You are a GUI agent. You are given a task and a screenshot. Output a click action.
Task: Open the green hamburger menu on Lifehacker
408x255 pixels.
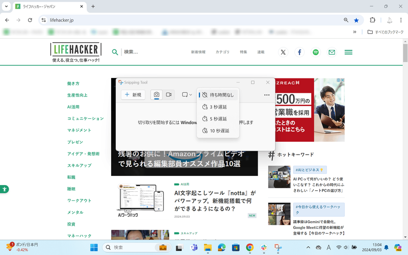[348, 52]
